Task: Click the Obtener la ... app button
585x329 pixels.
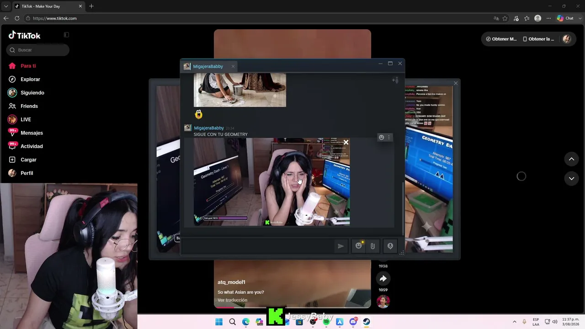Action: click(538, 39)
